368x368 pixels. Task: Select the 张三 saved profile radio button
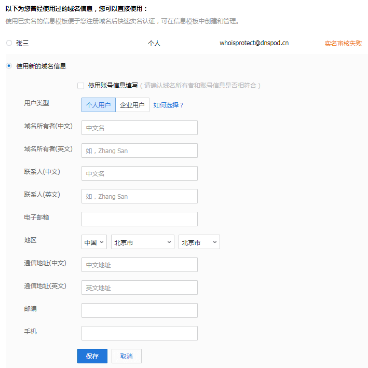point(9,43)
